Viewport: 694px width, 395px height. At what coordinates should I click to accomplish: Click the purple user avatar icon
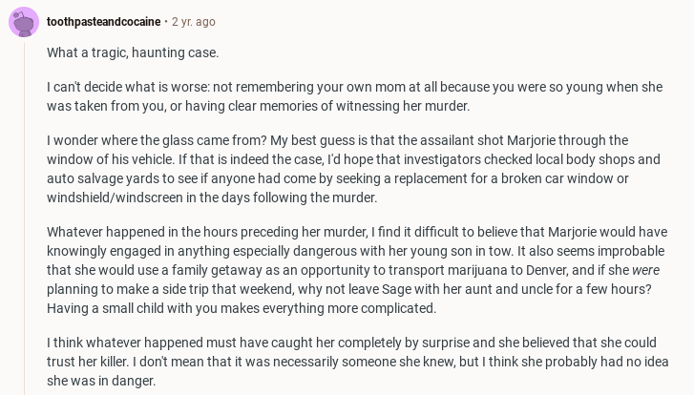click(23, 21)
